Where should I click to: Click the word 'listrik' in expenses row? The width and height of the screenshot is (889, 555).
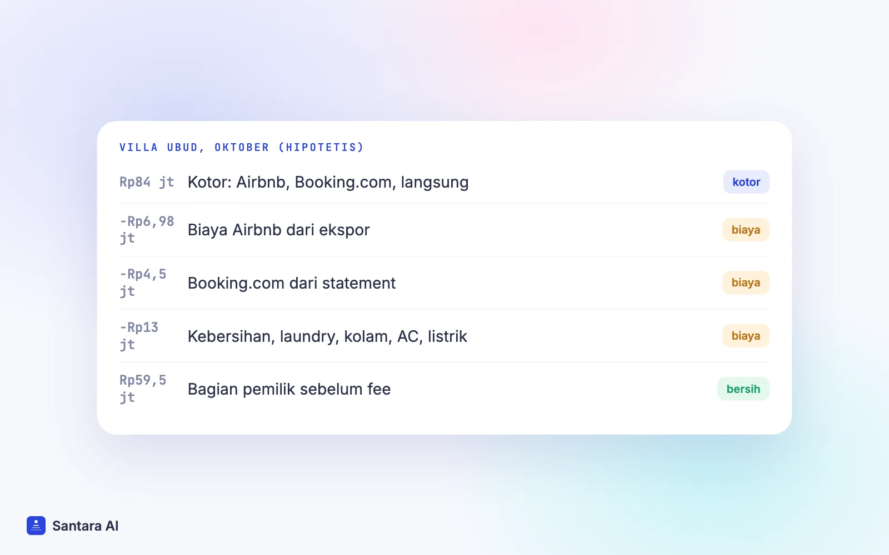pos(447,336)
